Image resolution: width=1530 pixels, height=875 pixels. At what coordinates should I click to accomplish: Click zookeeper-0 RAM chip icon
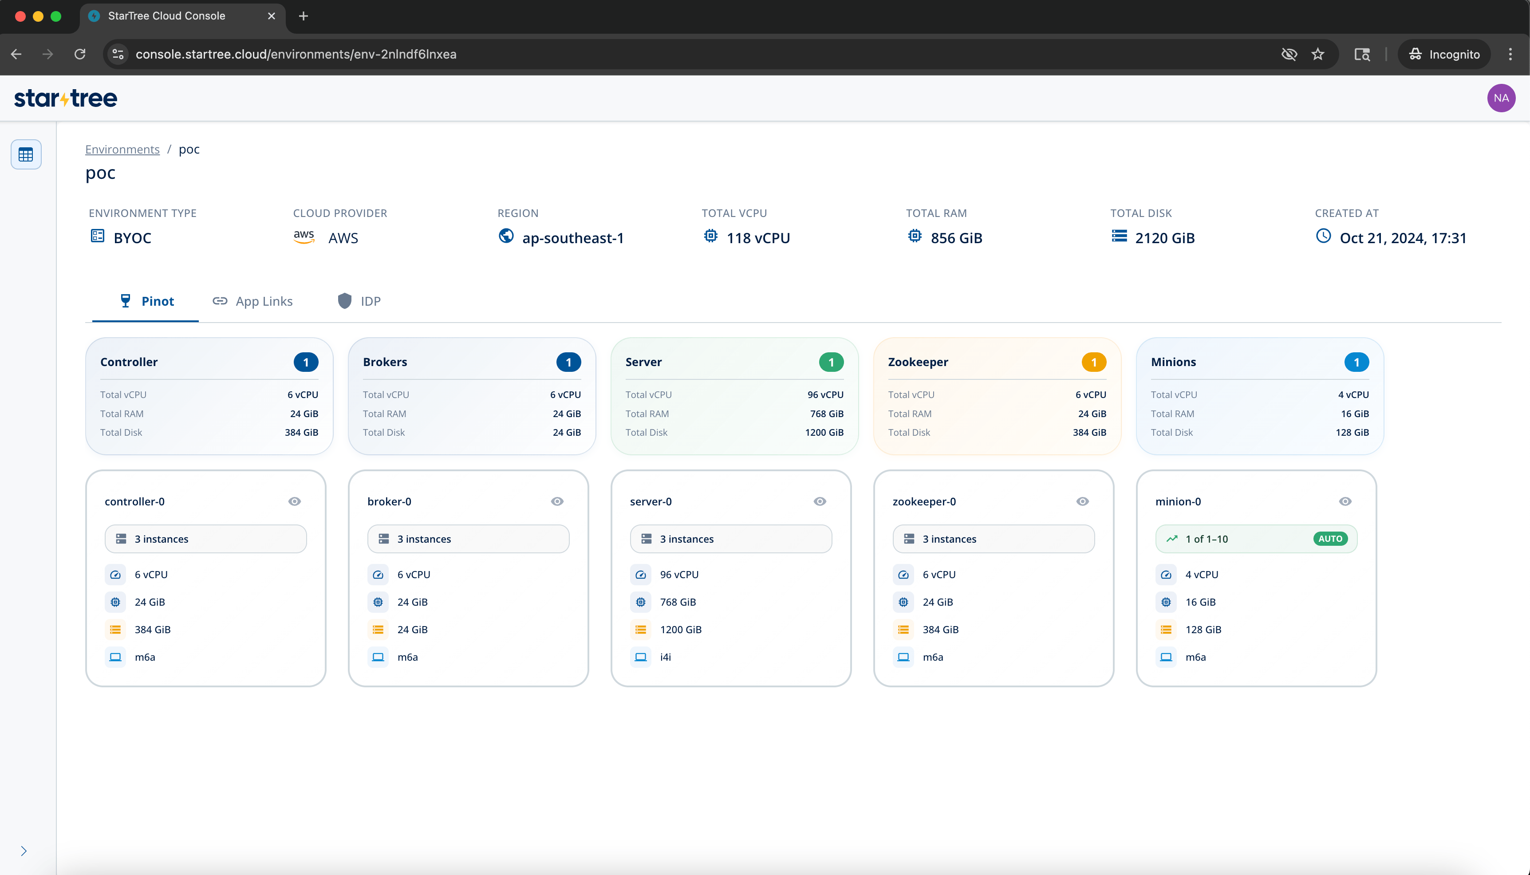[903, 602]
